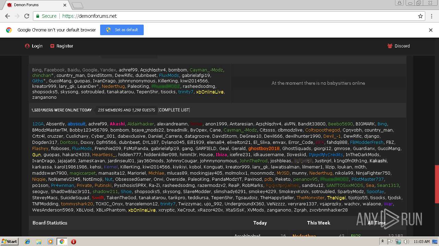This screenshot has height=246, width=439.
Task: Open user profile shadow211
Action: (x=105, y=192)
